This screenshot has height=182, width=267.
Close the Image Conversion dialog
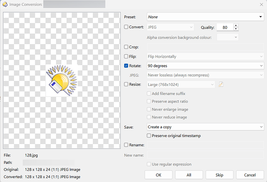pos(261,5)
